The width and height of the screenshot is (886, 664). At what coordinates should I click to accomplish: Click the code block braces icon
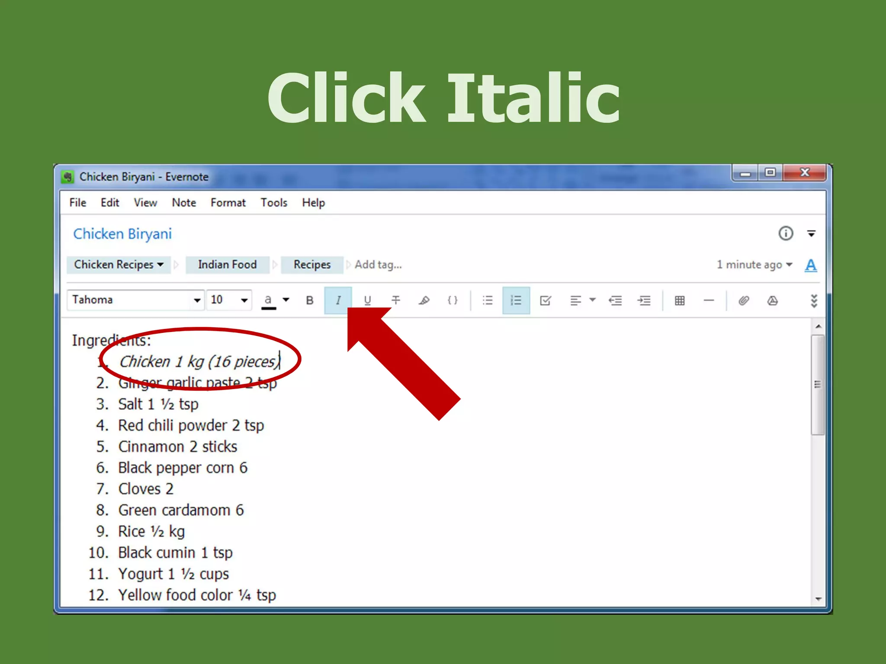point(453,300)
